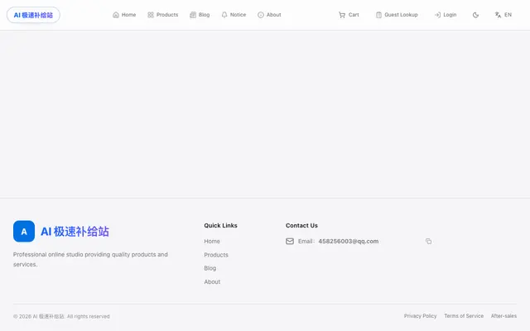Click the email address 458256003@qq.com
Screen dimensions: 530x331
(349, 241)
